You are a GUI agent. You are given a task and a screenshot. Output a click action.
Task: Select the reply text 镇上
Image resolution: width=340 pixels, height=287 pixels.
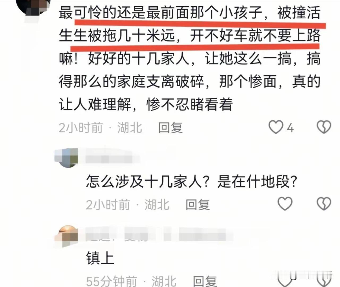click(100, 258)
